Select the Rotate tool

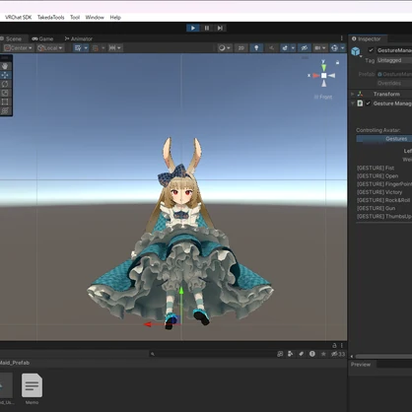tap(5, 84)
